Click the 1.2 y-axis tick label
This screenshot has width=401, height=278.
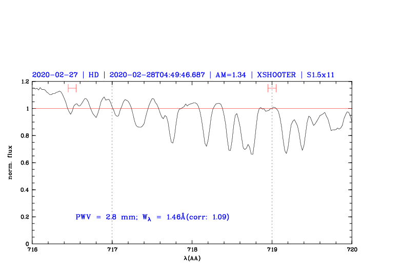tap(24, 82)
